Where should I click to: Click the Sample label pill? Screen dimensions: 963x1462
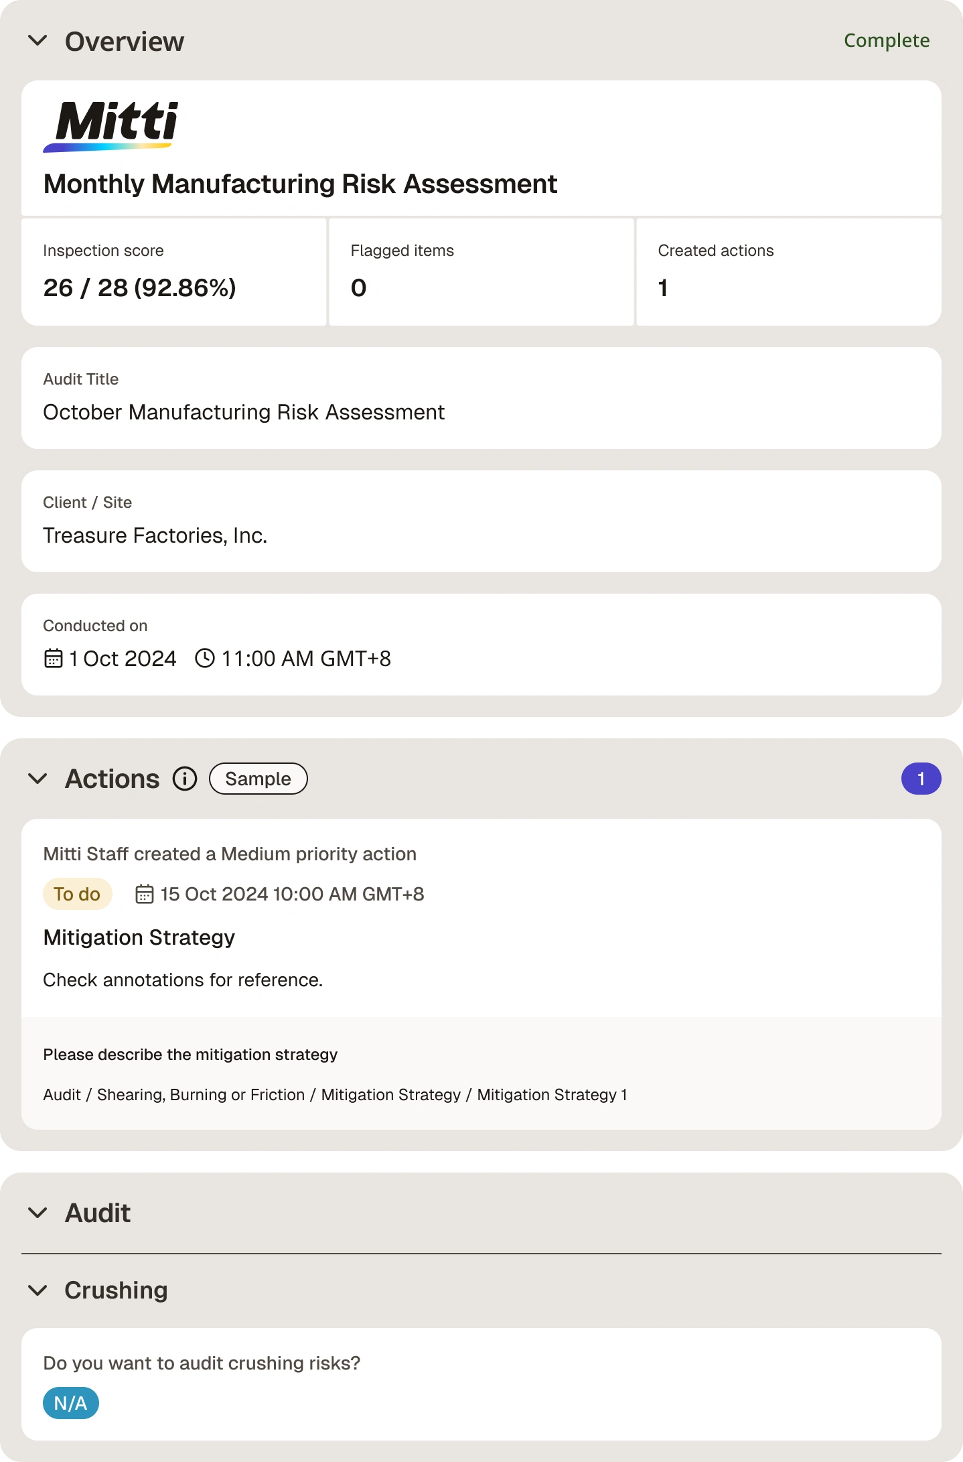[x=258, y=779]
